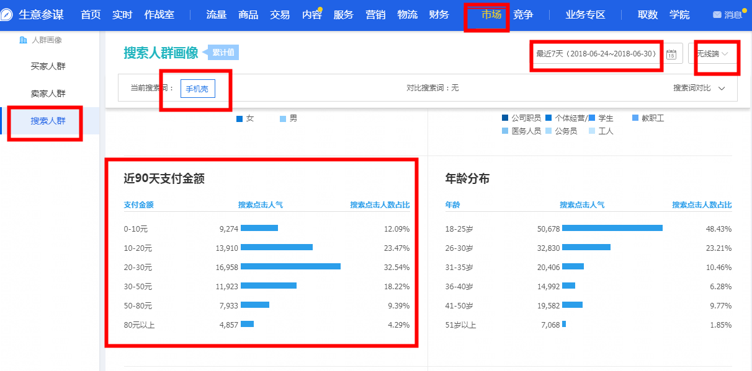Image resolution: width=752 pixels, height=371 pixels.
Task: Click the 18-25岁 age distribution bar
Action: click(612, 228)
